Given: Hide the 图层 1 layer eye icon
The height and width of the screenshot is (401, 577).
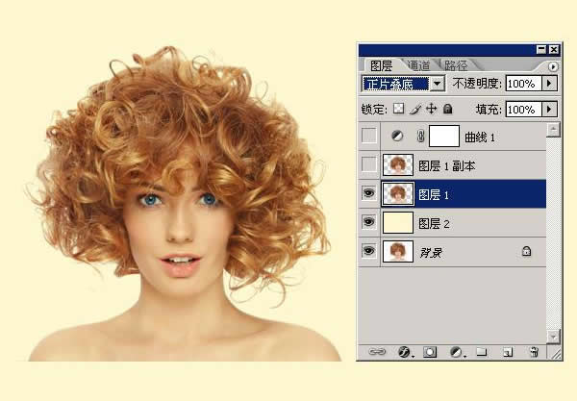Looking at the screenshot, I should (x=368, y=194).
